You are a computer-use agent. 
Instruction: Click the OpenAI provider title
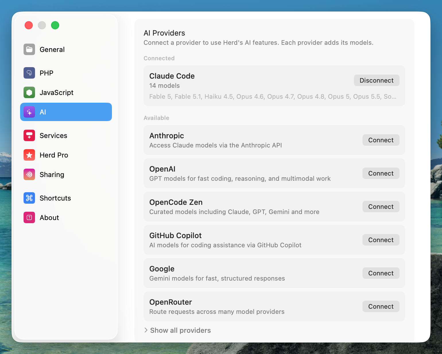pyautogui.click(x=162, y=169)
